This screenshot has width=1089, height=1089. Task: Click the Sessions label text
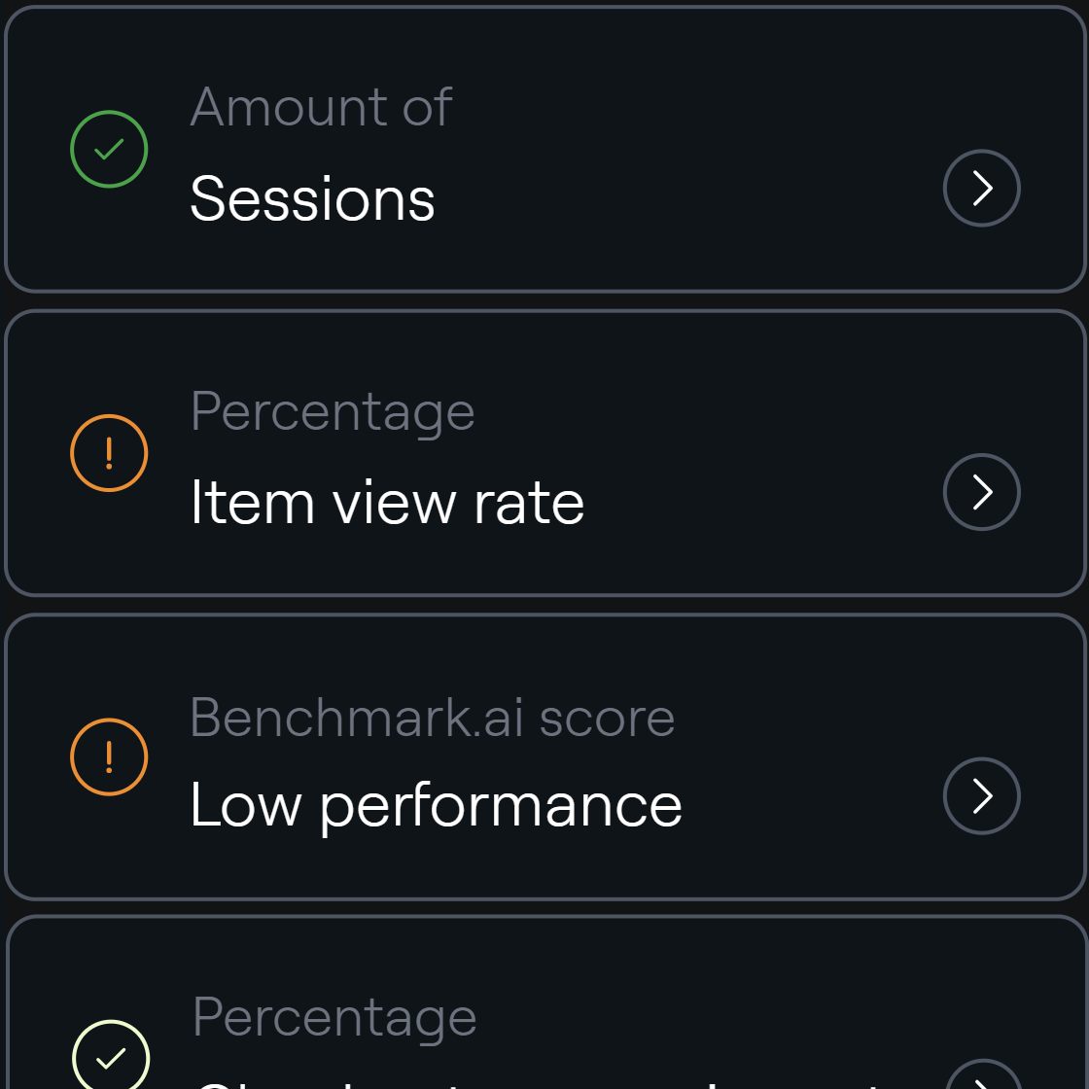point(313,198)
